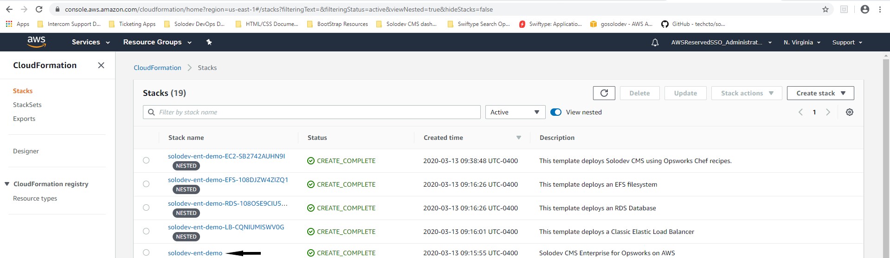Toggle the View nested switch
The height and width of the screenshot is (258, 890).
tap(556, 112)
